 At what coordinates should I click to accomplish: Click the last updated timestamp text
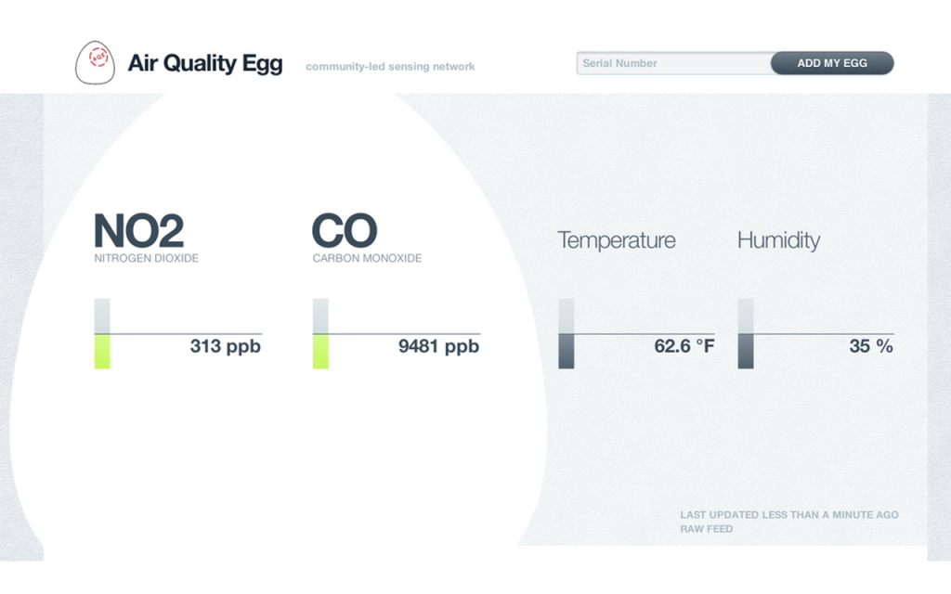pyautogui.click(x=789, y=514)
